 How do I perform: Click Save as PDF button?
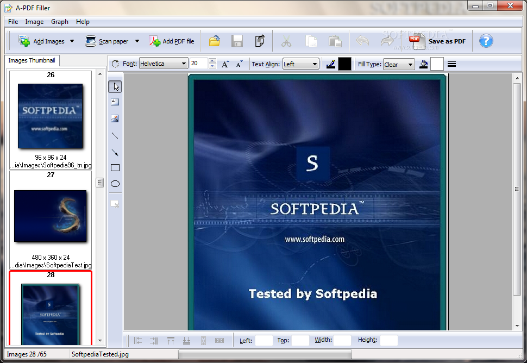pos(437,41)
